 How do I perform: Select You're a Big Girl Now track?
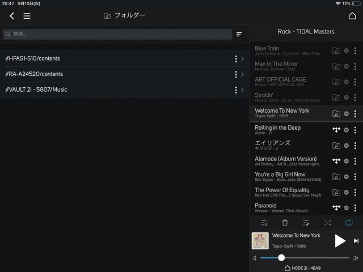tap(286, 177)
